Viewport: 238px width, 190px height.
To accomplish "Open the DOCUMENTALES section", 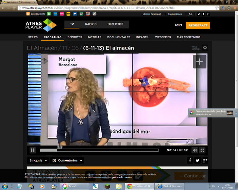I will (x=119, y=37).
